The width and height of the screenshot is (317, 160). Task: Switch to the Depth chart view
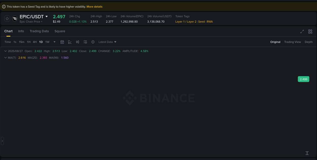pyautogui.click(x=309, y=42)
